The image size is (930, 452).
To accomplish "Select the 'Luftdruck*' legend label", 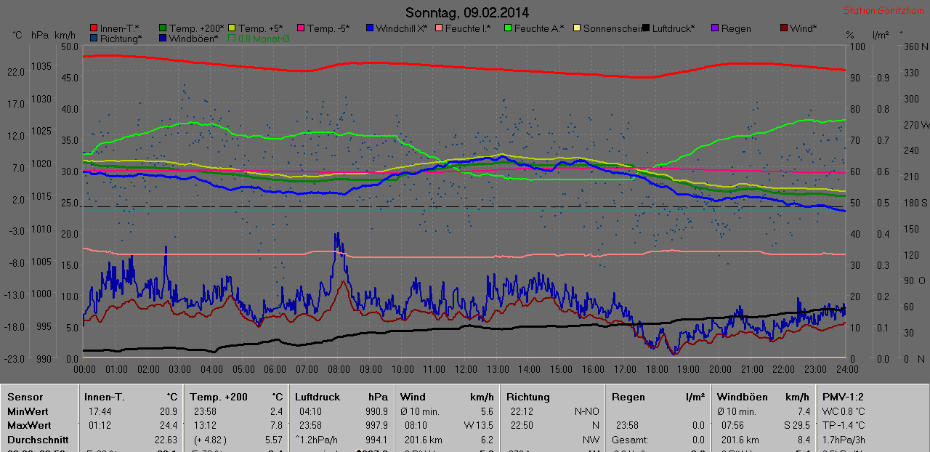I will 674,28.
